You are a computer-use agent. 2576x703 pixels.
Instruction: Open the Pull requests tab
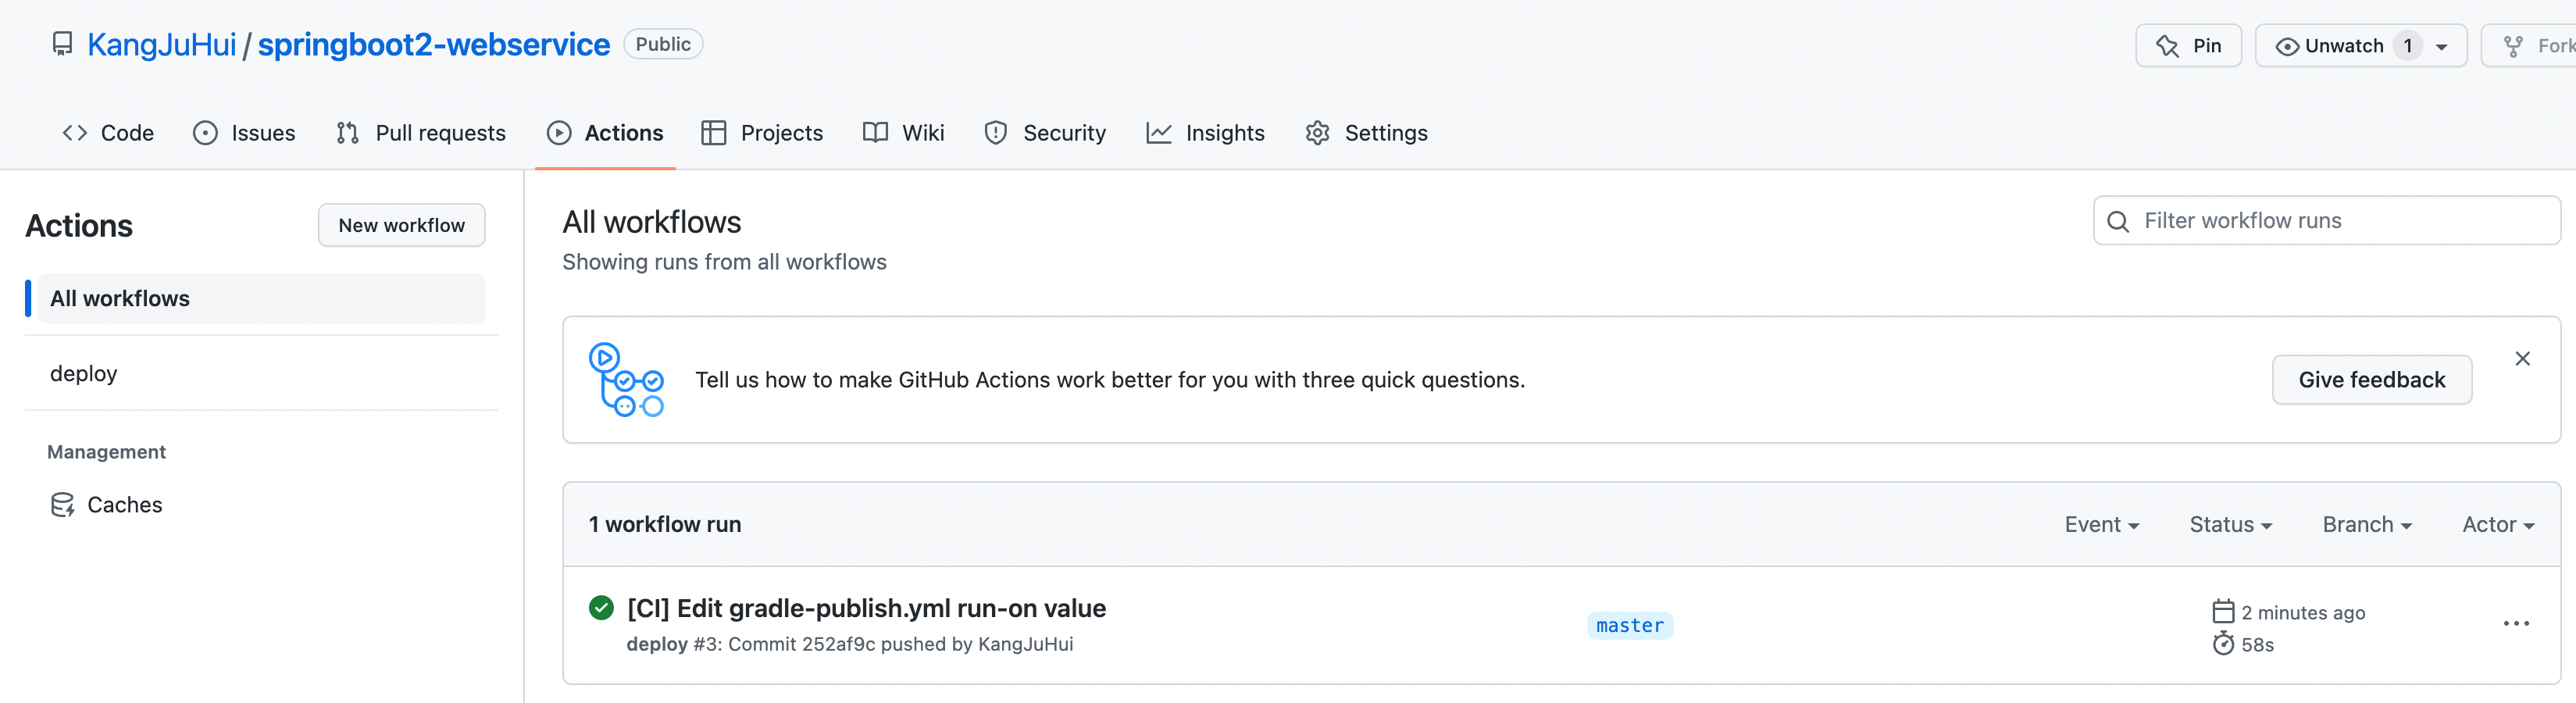(x=421, y=133)
